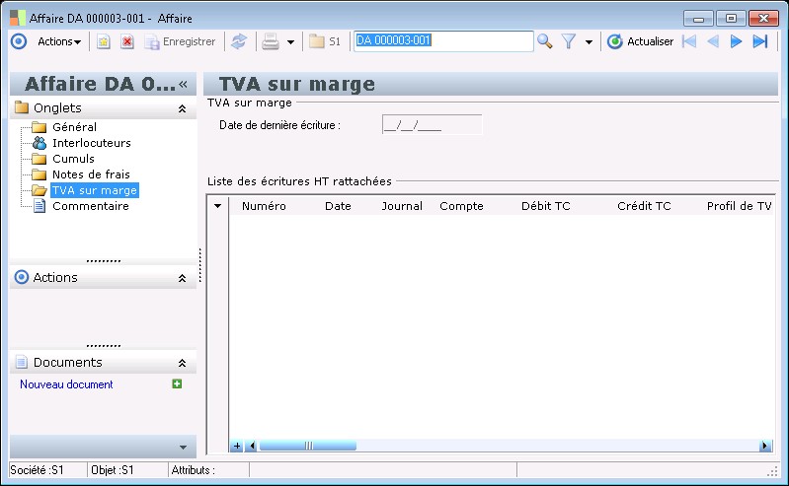Screen dimensions: 789x486
Task: Click the Date de dernière écriture field
Action: (433, 124)
